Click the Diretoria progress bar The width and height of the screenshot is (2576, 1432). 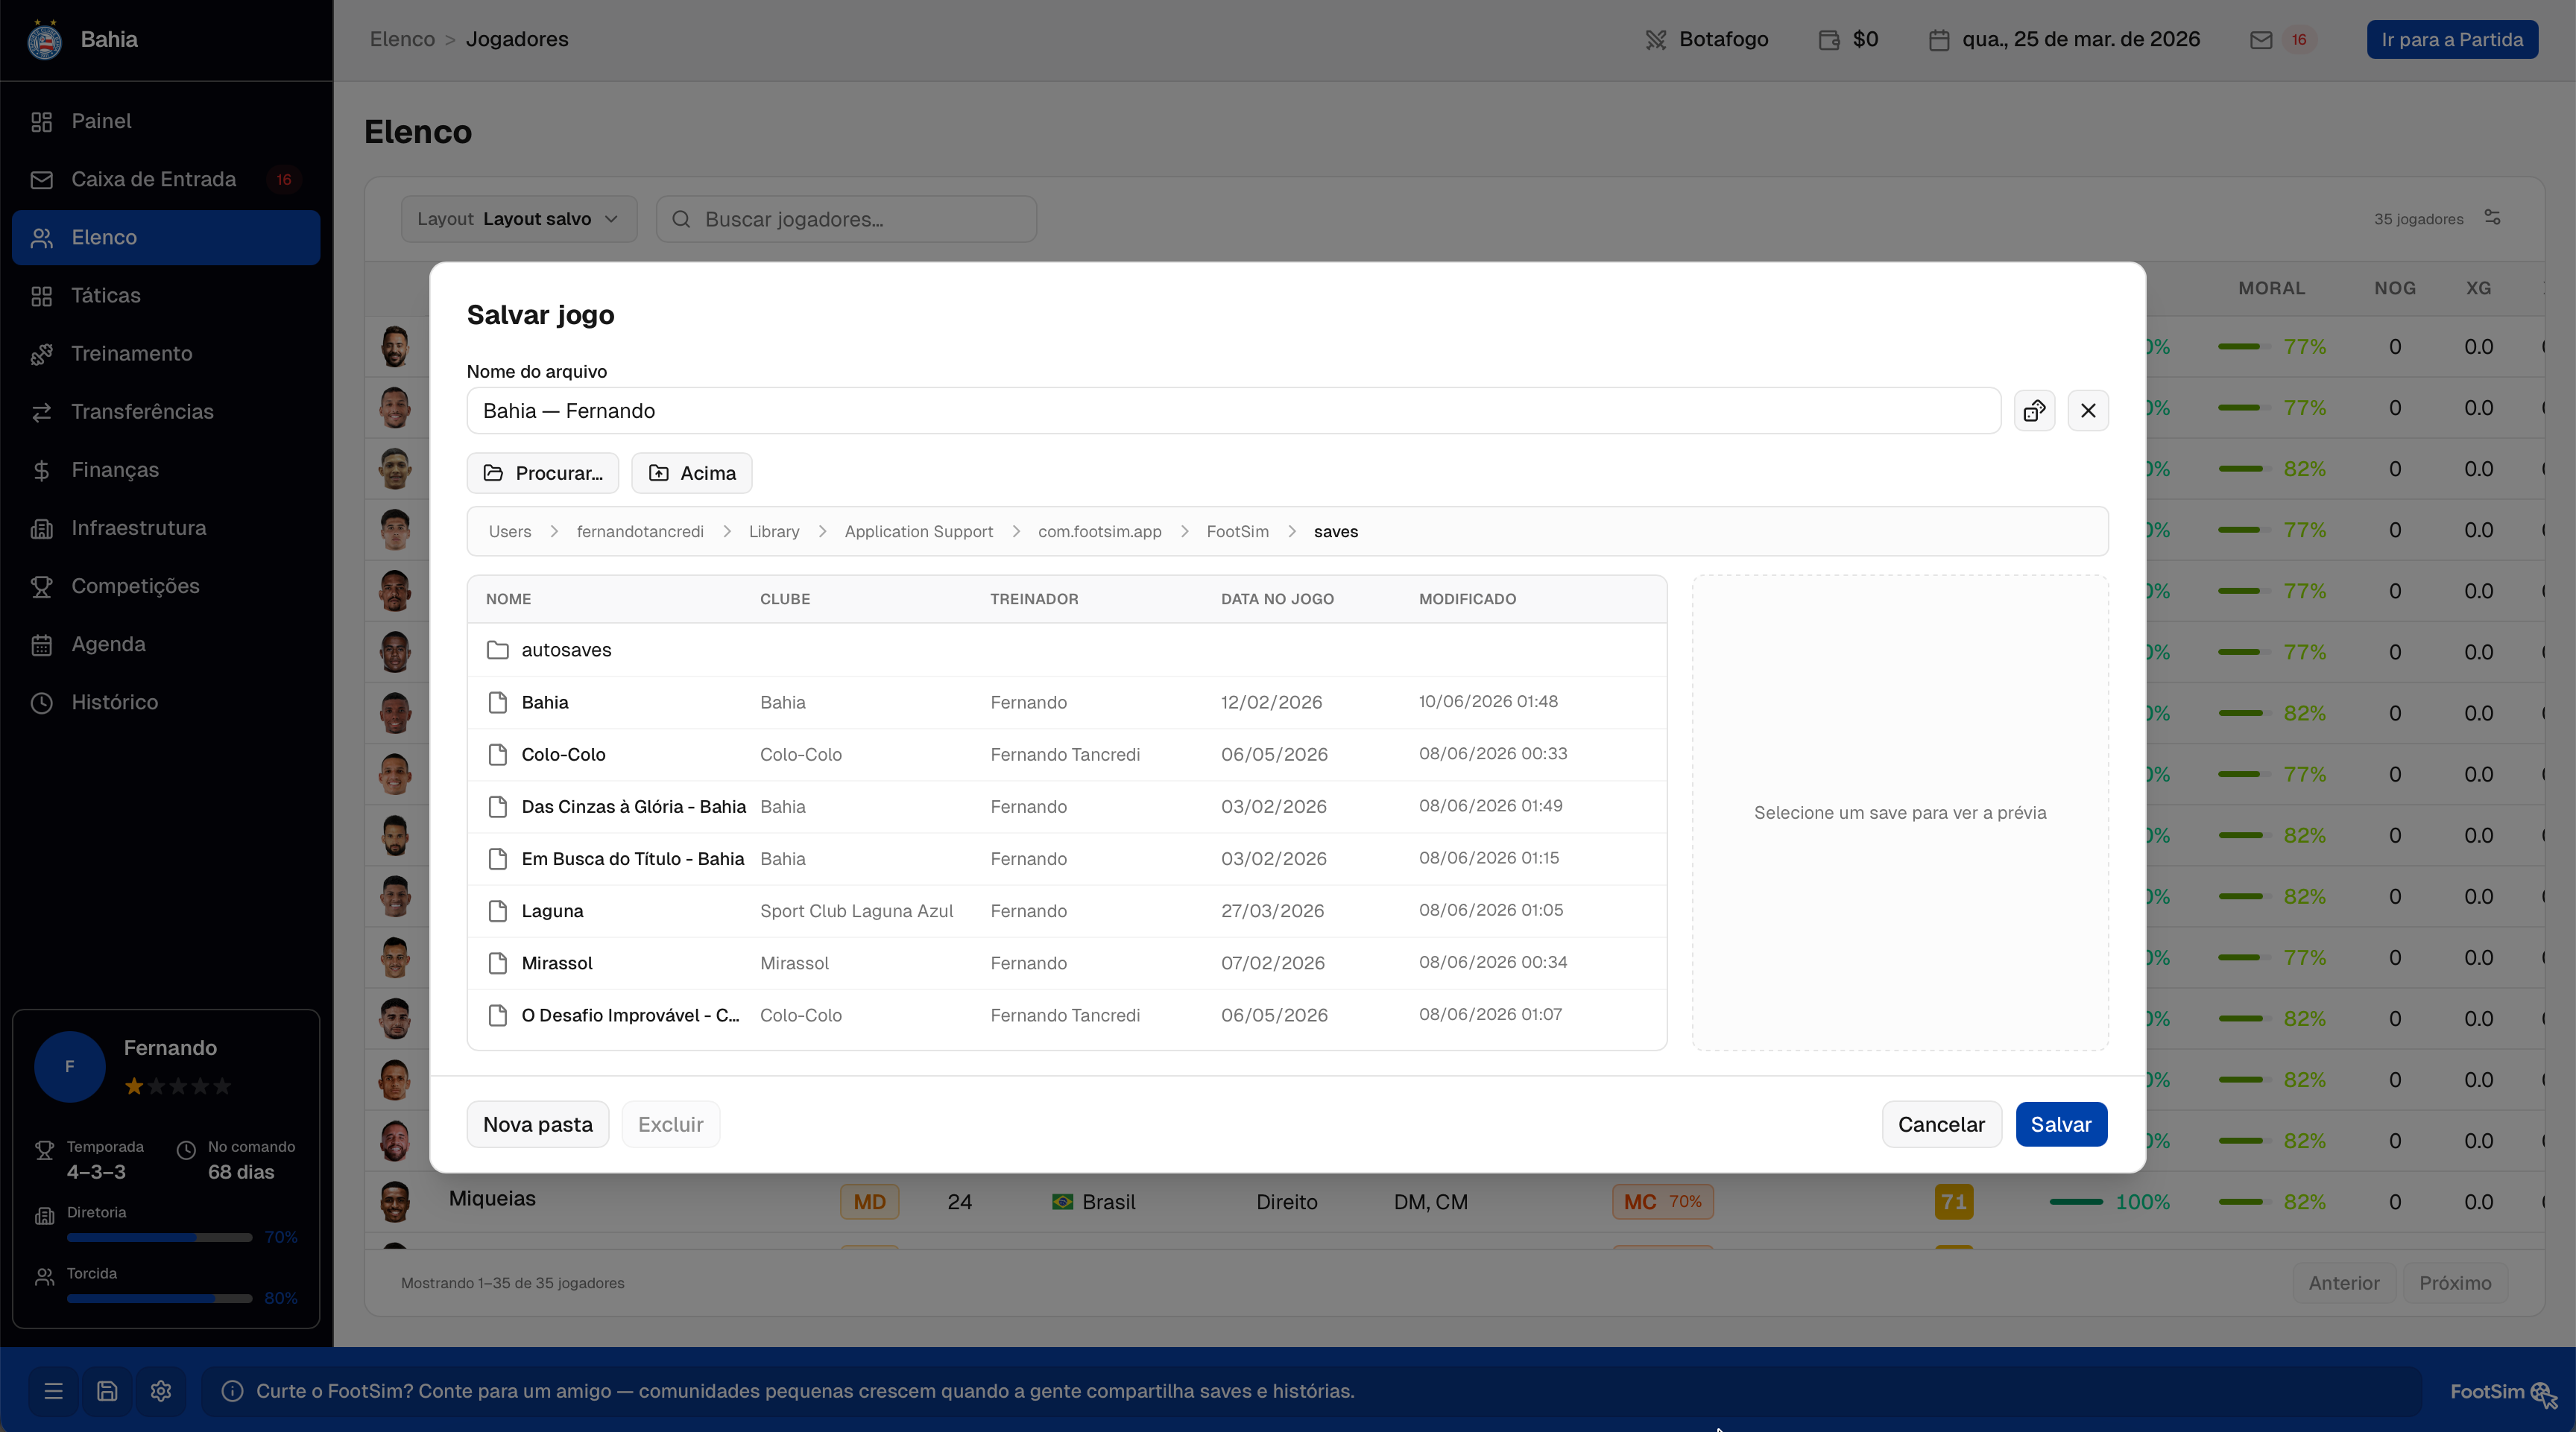pos(159,1237)
